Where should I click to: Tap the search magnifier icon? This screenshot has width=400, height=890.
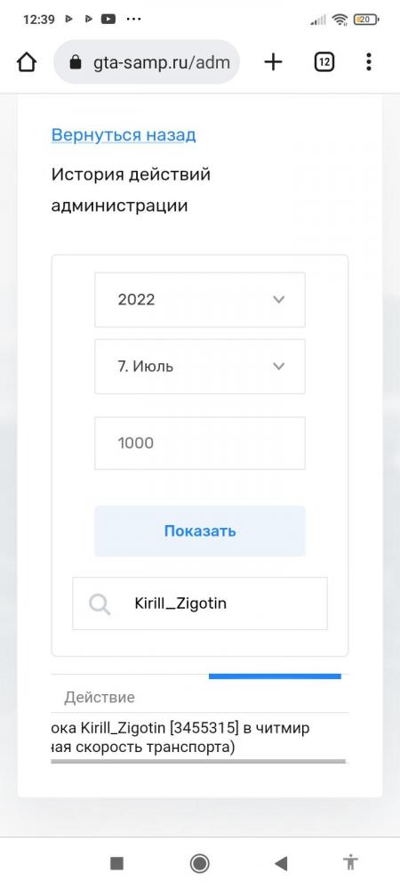click(100, 604)
